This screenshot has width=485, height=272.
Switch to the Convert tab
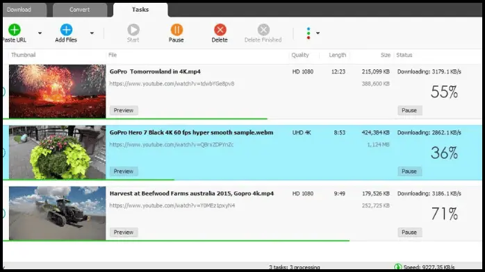pos(80,10)
